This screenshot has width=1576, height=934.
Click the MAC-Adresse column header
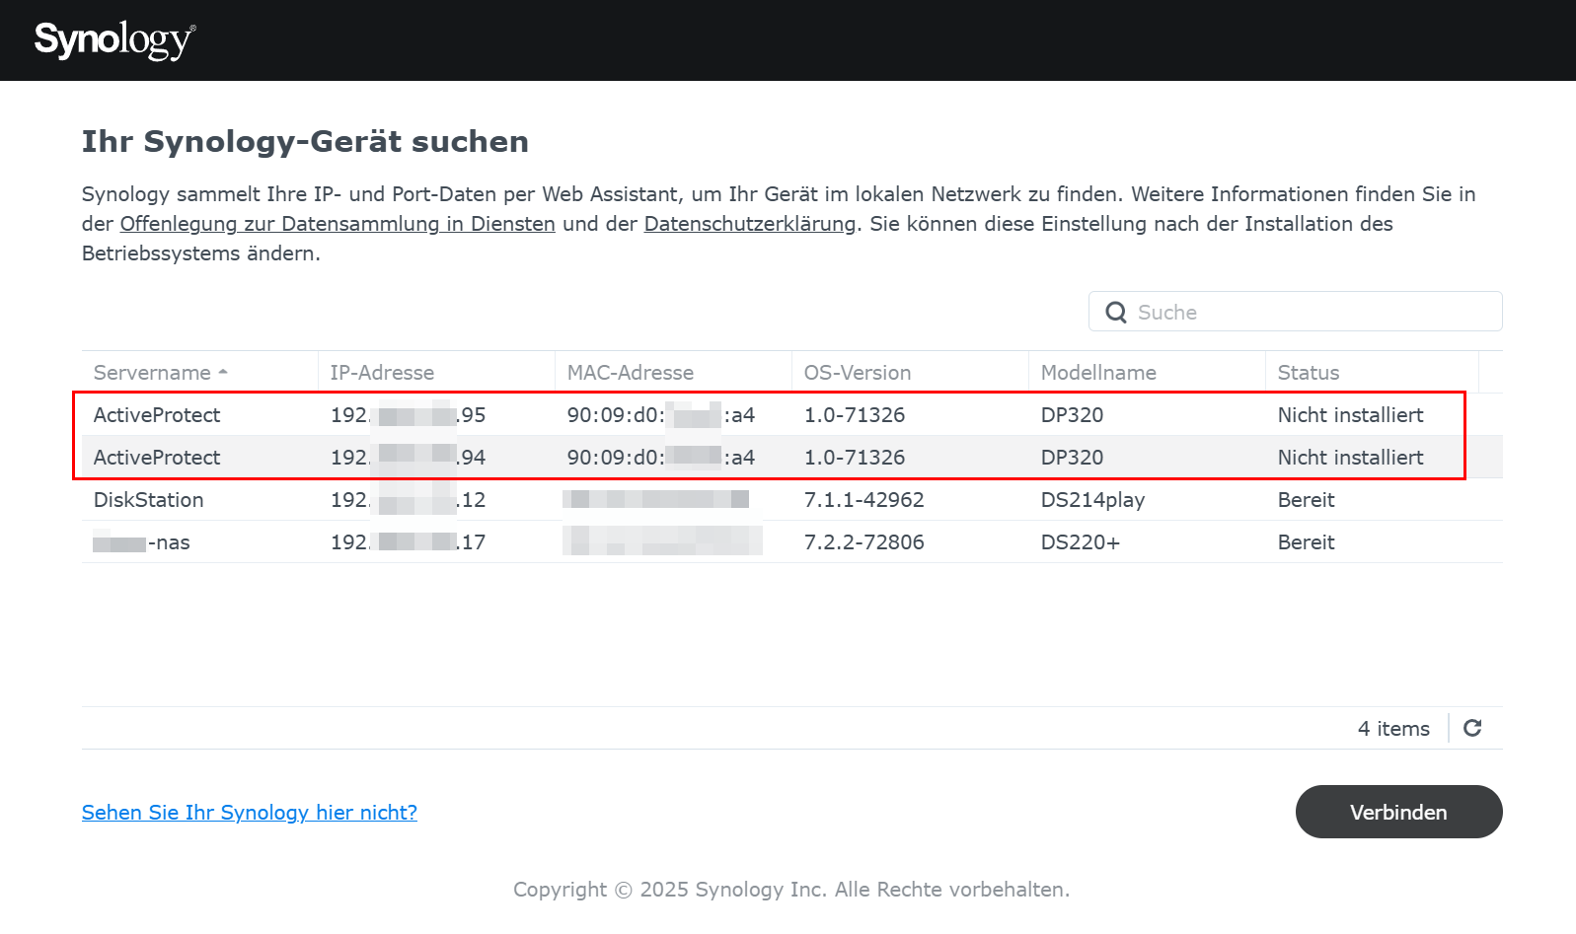(x=673, y=373)
